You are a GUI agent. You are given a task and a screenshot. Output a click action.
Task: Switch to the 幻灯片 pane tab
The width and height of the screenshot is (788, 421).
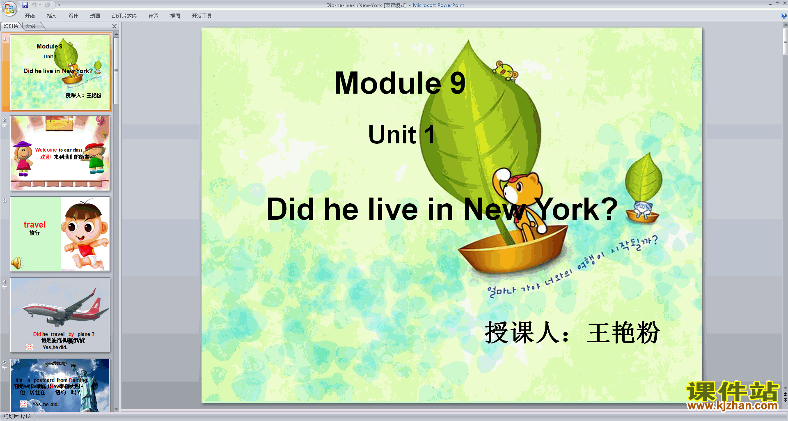pyautogui.click(x=11, y=26)
